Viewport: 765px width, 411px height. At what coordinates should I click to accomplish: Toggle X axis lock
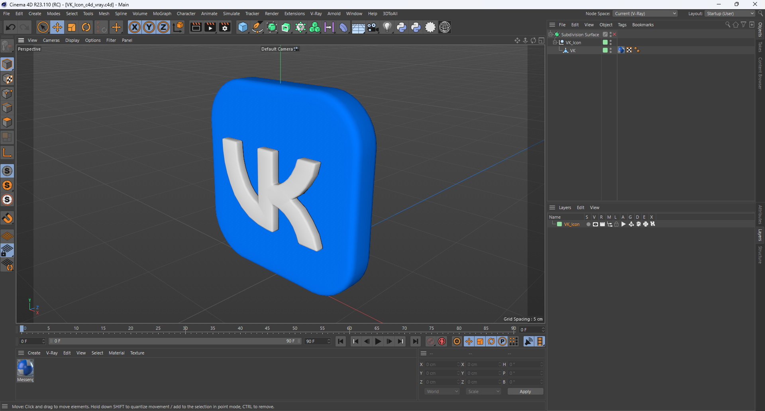click(135, 27)
